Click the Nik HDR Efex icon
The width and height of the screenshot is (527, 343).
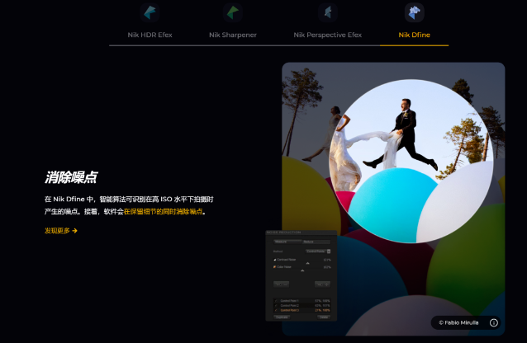(151, 12)
